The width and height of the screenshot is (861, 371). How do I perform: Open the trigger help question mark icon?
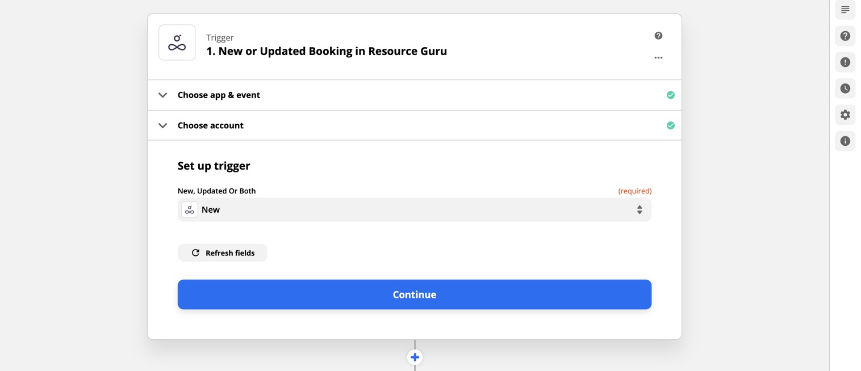click(x=658, y=36)
